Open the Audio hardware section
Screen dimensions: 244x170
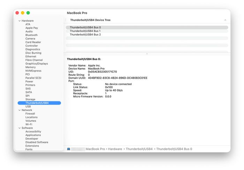click(x=29, y=31)
